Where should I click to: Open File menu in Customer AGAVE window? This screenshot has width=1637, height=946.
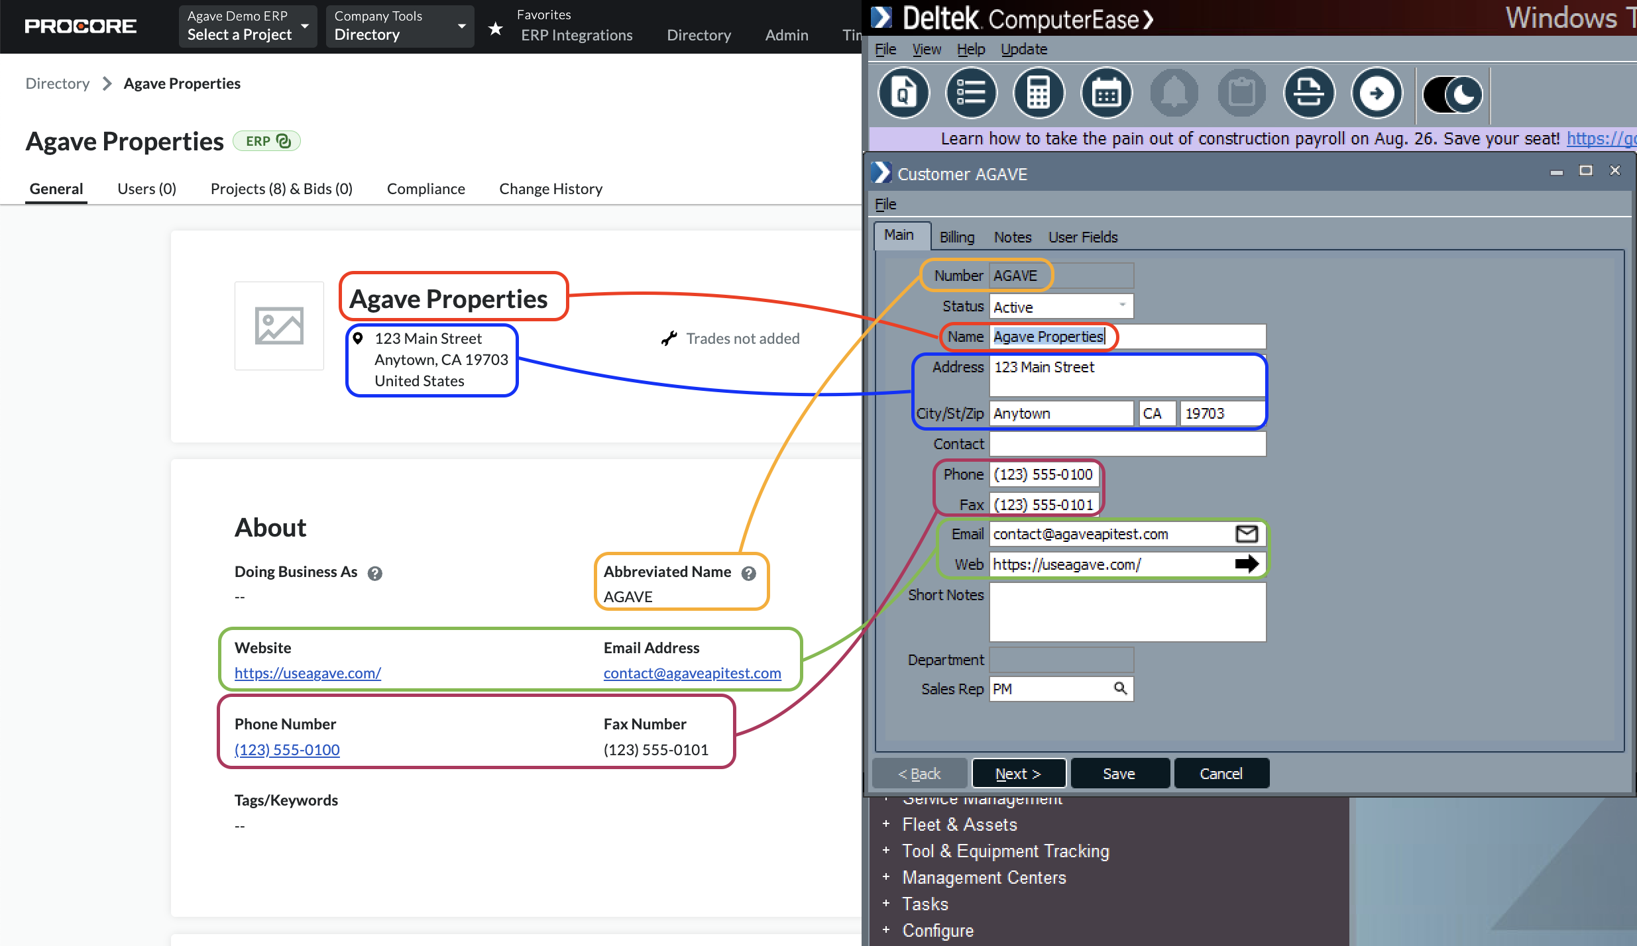point(885,204)
